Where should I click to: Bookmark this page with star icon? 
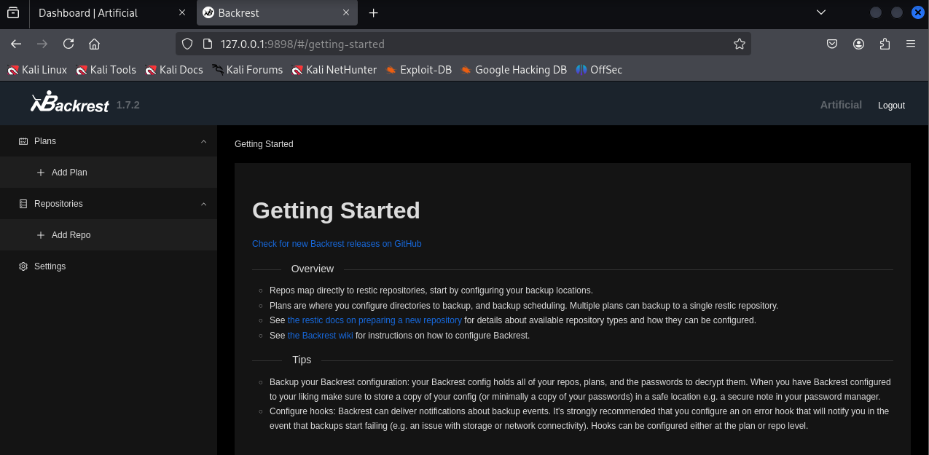point(740,44)
